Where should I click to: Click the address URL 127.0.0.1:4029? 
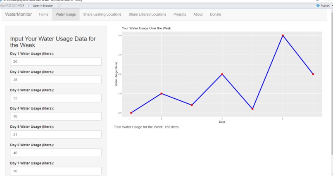[12, 5]
